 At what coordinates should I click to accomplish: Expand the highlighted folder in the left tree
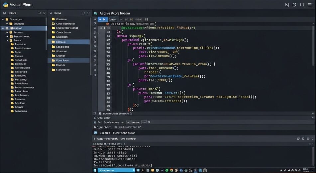(x=3, y=28)
